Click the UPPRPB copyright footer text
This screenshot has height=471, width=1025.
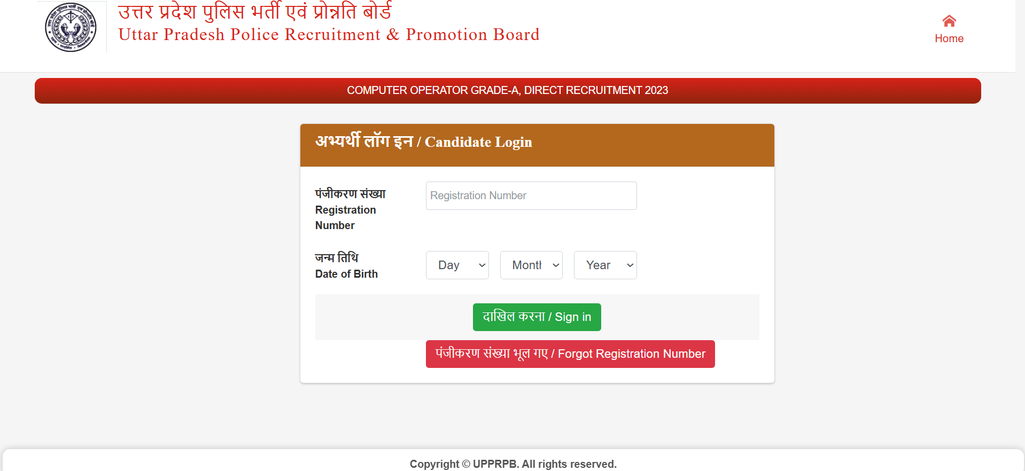(512, 464)
